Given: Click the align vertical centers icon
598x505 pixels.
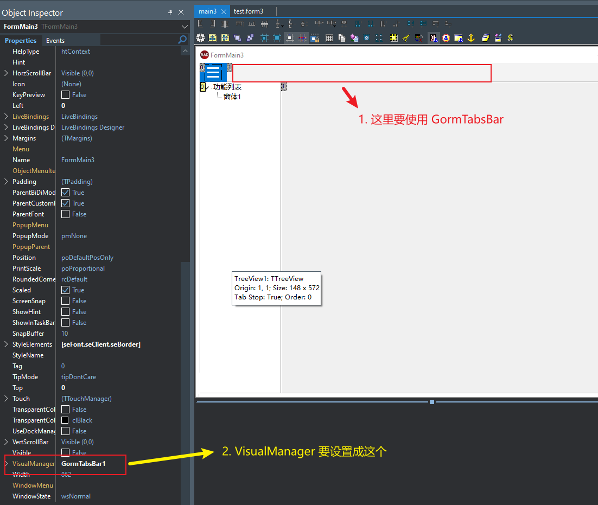Looking at the screenshot, I should coord(264,24).
